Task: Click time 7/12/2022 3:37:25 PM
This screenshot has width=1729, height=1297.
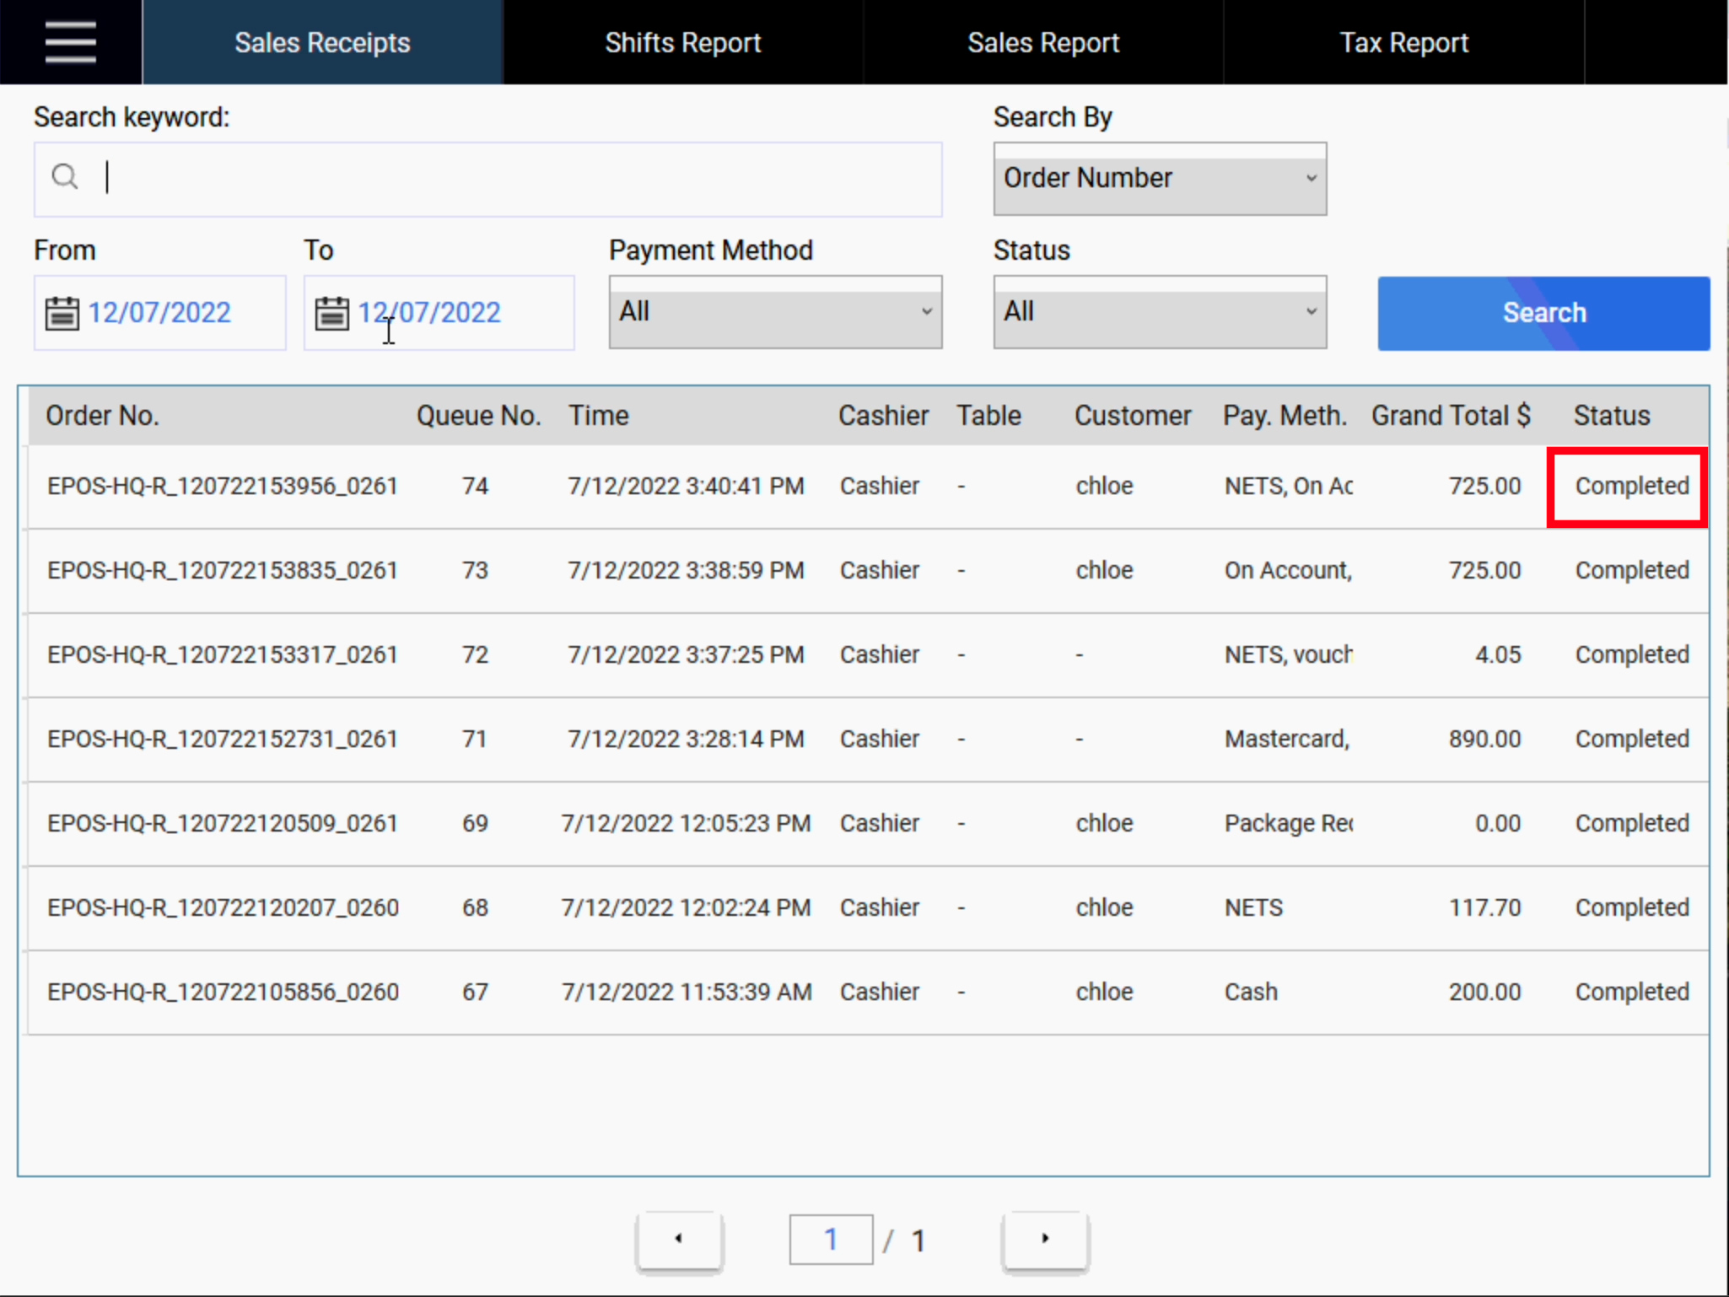Action: (x=686, y=655)
